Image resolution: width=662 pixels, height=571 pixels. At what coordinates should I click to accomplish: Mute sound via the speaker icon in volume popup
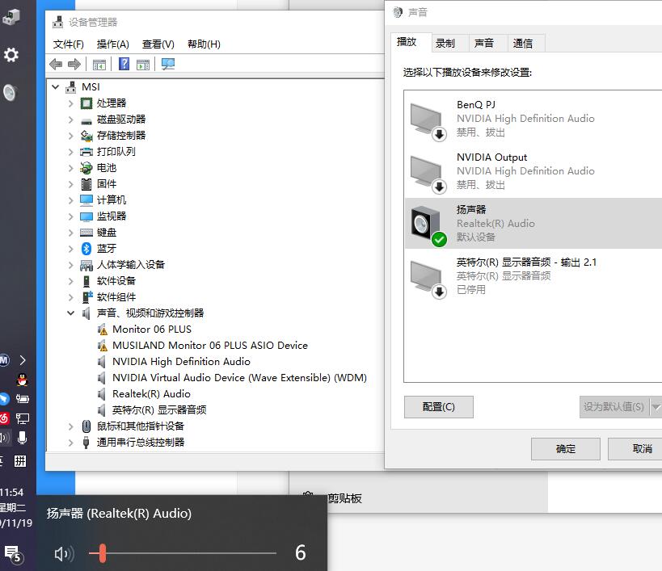coord(65,554)
